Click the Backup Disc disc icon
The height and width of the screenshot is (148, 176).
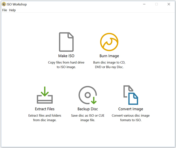[x=88, y=95]
